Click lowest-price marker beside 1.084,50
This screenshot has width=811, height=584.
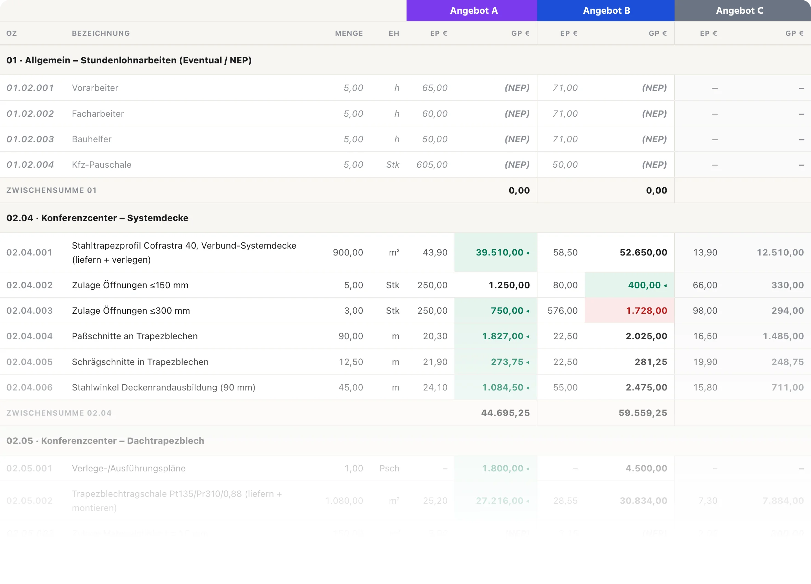(x=528, y=388)
